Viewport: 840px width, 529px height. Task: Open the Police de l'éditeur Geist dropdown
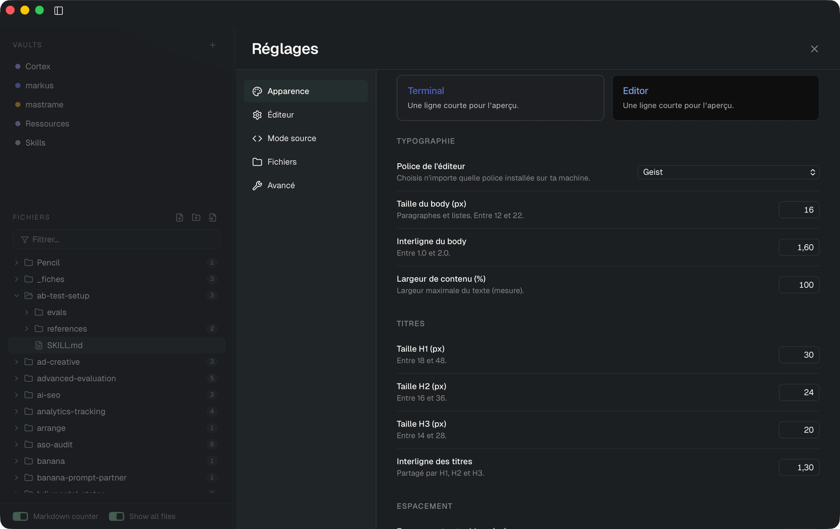728,172
